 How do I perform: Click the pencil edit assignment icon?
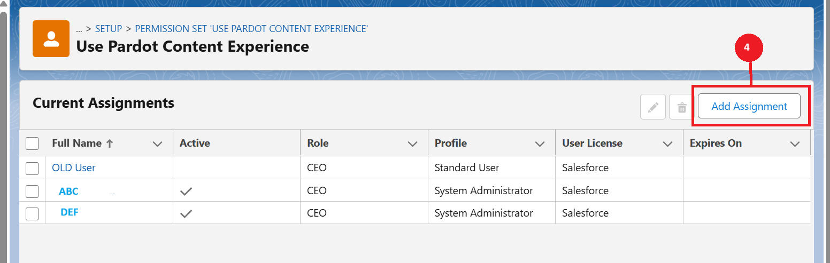(x=652, y=107)
